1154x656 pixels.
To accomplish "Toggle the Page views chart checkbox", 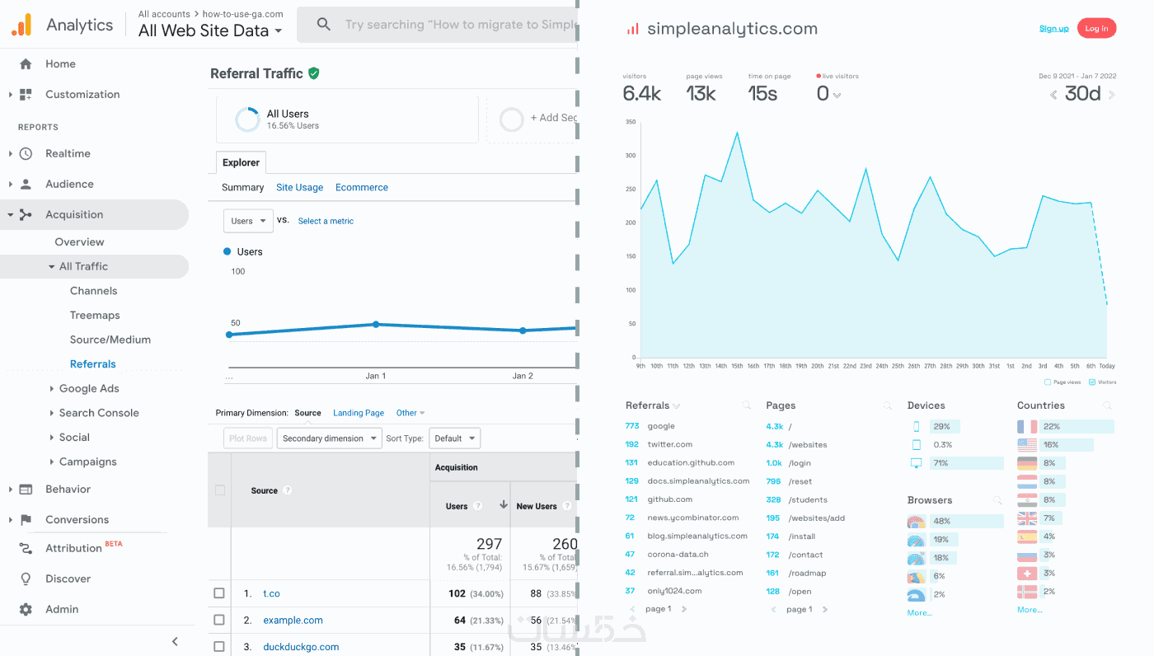I will click(x=1048, y=382).
